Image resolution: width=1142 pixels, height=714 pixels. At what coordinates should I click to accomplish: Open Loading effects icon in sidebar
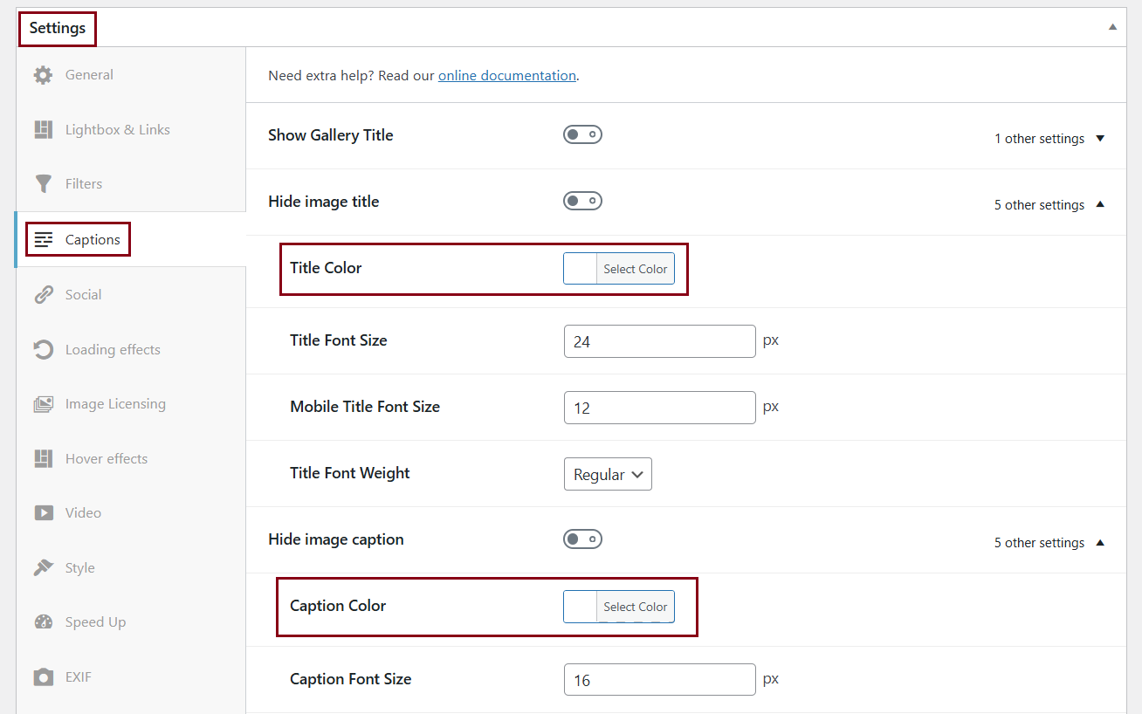point(43,350)
